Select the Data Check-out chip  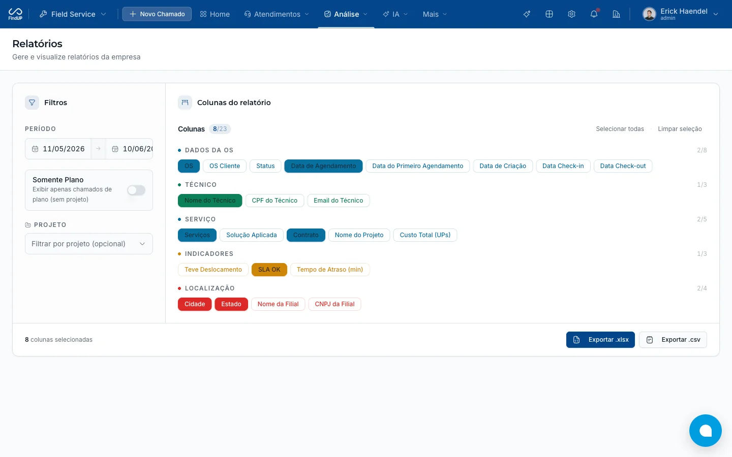pos(623,166)
